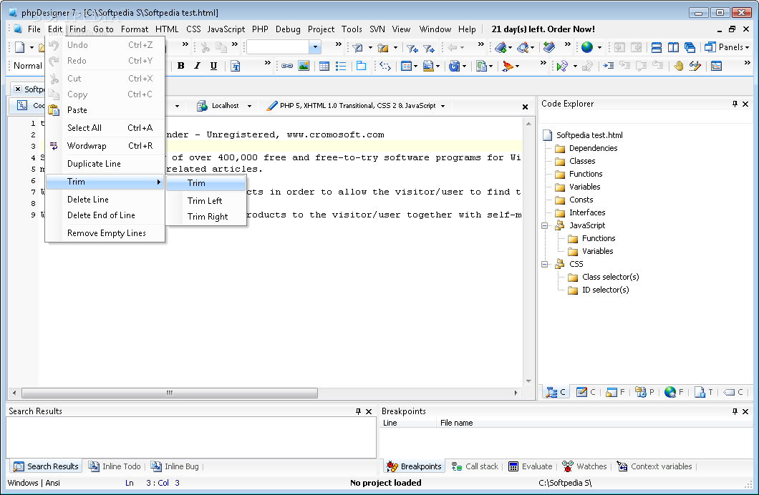
Task: Open the dropdown arrow beside the globe icon
Action: coord(599,47)
